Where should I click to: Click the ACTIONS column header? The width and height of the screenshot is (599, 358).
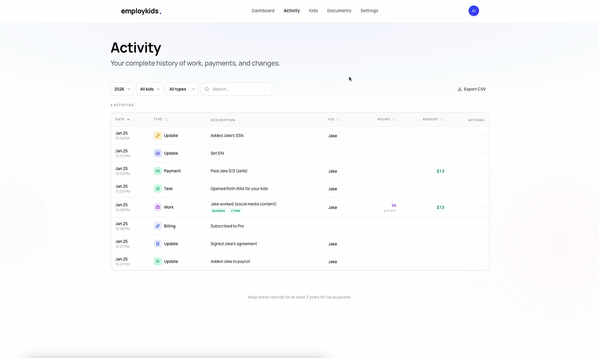coord(476,120)
